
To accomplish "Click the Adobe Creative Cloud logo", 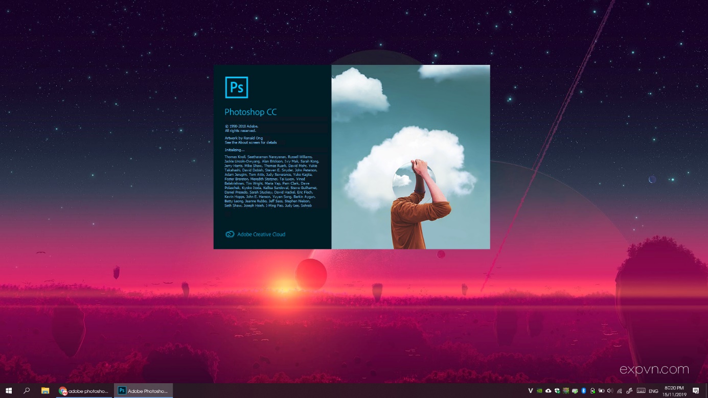I will 230,234.
